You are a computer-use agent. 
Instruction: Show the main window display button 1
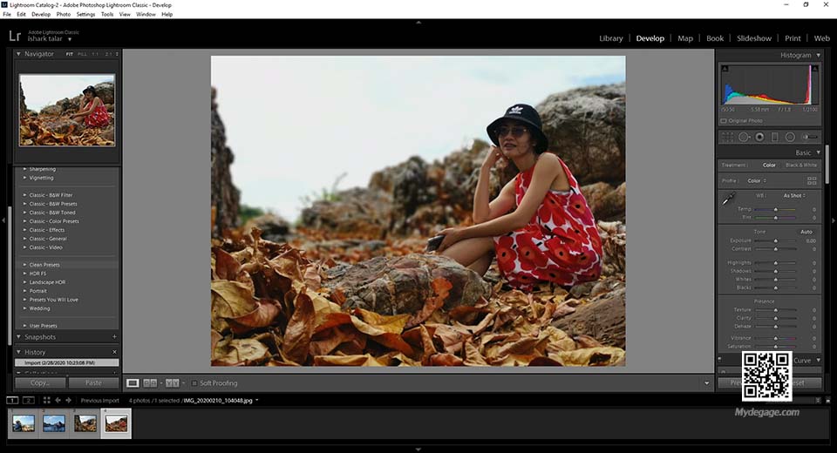pyautogui.click(x=12, y=400)
